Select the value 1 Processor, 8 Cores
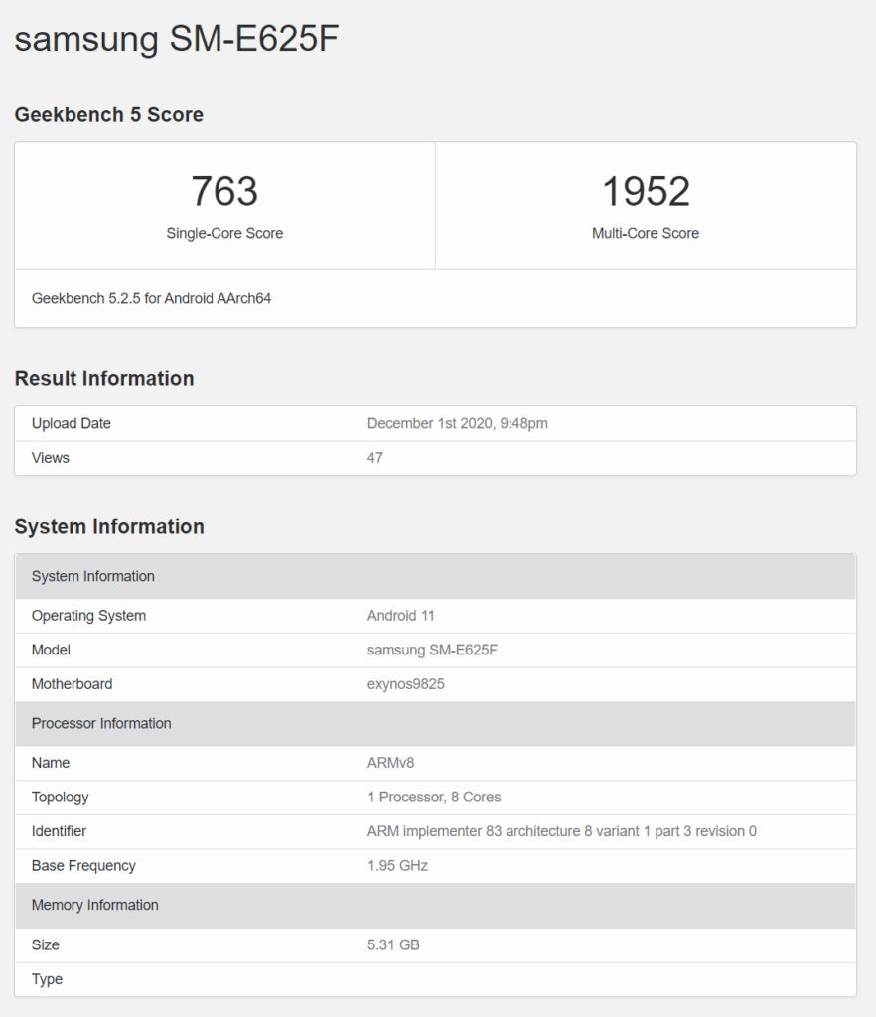This screenshot has width=876, height=1017. 434,798
